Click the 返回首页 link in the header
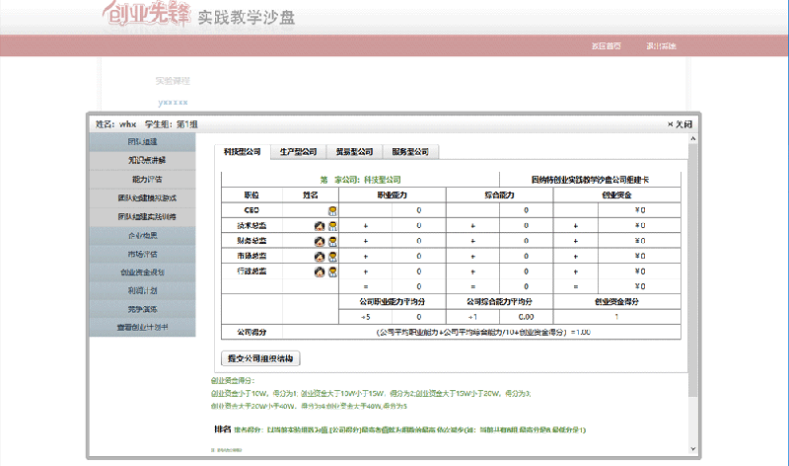The image size is (789, 466). [x=606, y=46]
